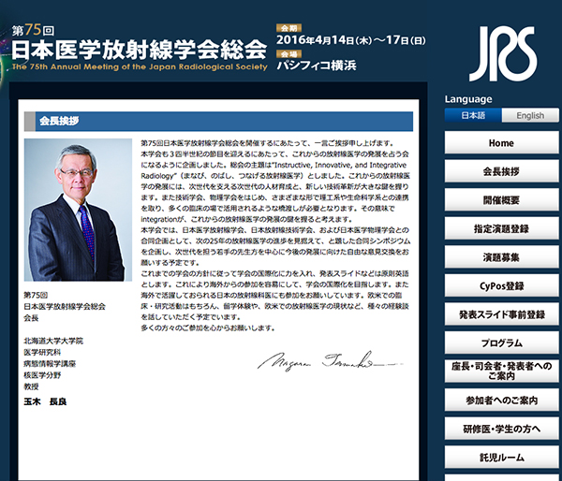Open 座長・司会者・発表者へのご案内
The image size is (562, 481).
tap(501, 372)
